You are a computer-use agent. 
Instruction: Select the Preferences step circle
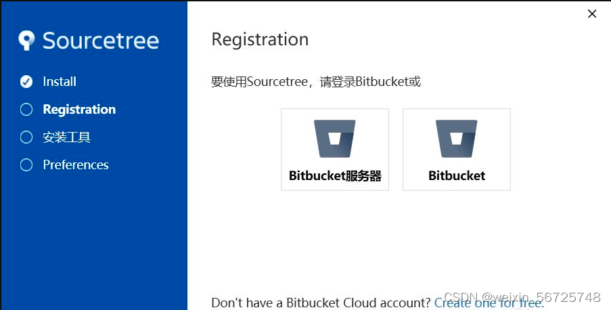click(x=26, y=165)
